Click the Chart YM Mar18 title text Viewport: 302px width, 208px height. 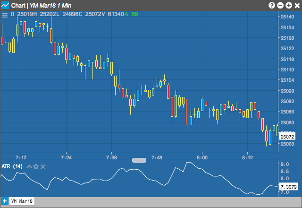tap(41, 5)
